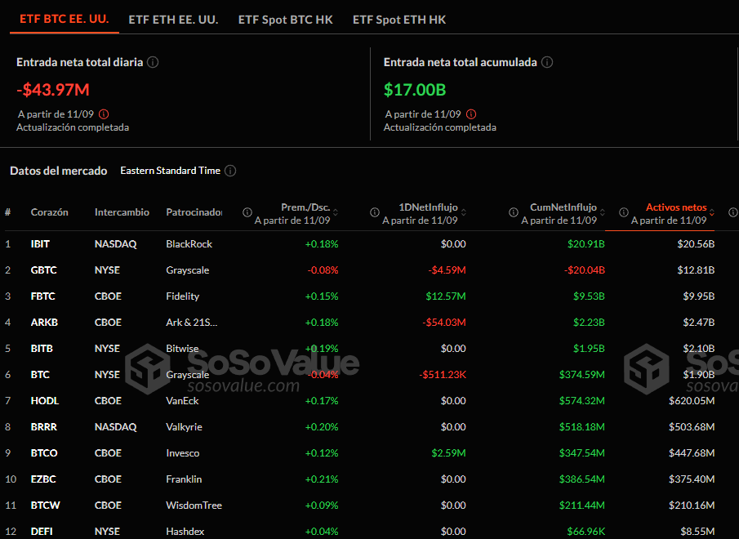Open Grayscale sponsor details from GBTC row
Image resolution: width=739 pixels, height=539 pixels.
186,269
